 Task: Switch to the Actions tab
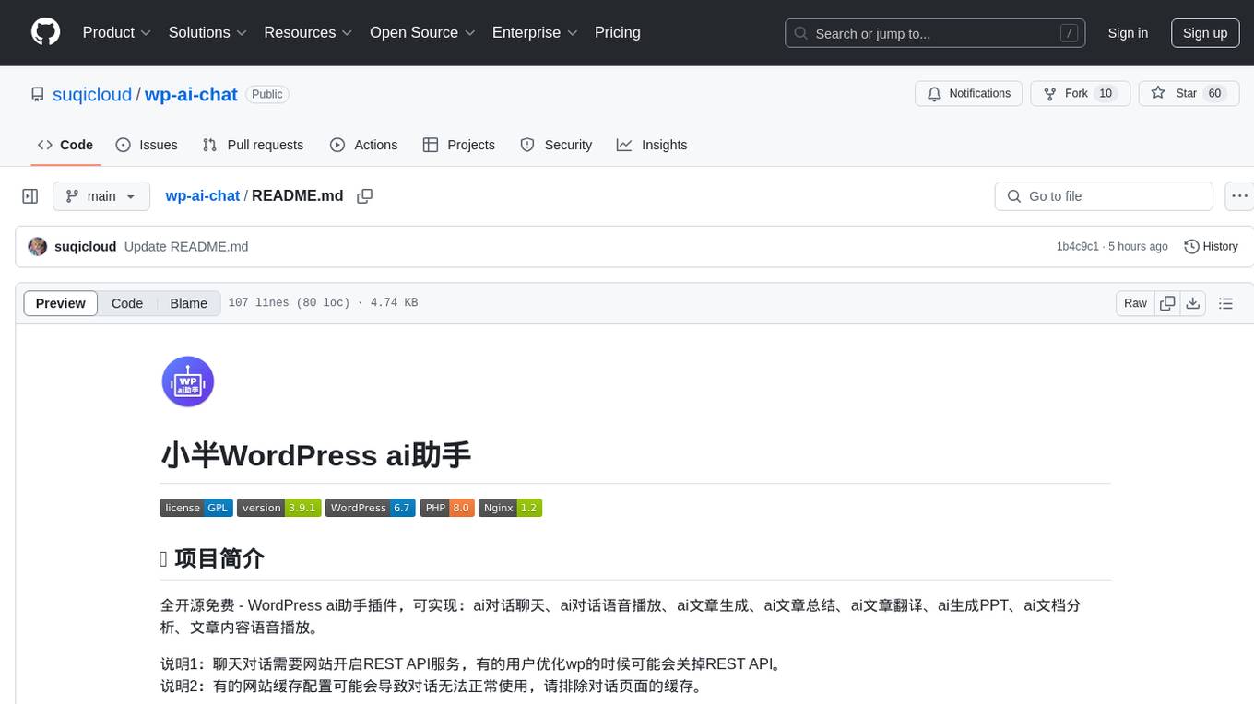click(x=364, y=145)
